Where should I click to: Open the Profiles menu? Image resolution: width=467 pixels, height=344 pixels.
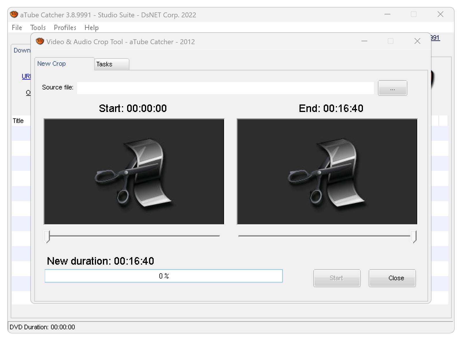pos(65,28)
